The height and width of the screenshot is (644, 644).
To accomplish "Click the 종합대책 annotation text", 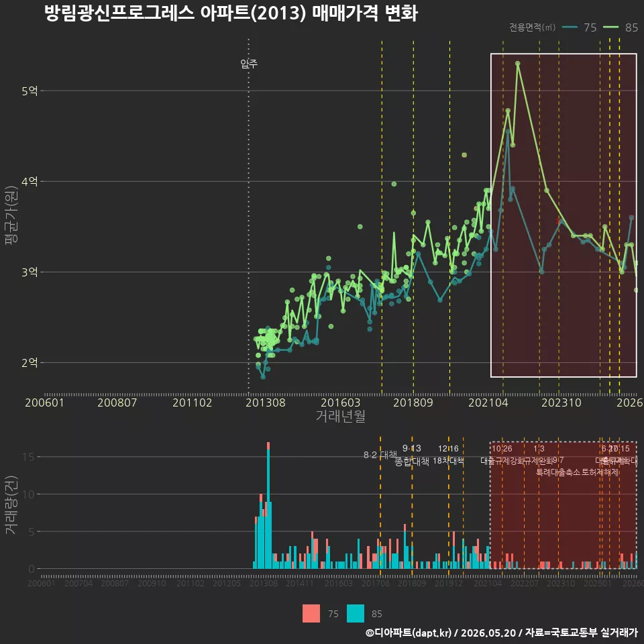I will tap(411, 462).
